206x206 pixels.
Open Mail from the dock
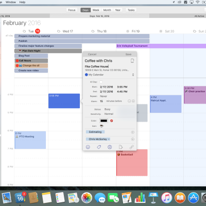click(7, 198)
